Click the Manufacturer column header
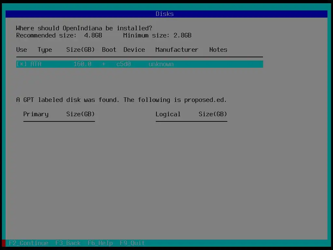 (177, 49)
